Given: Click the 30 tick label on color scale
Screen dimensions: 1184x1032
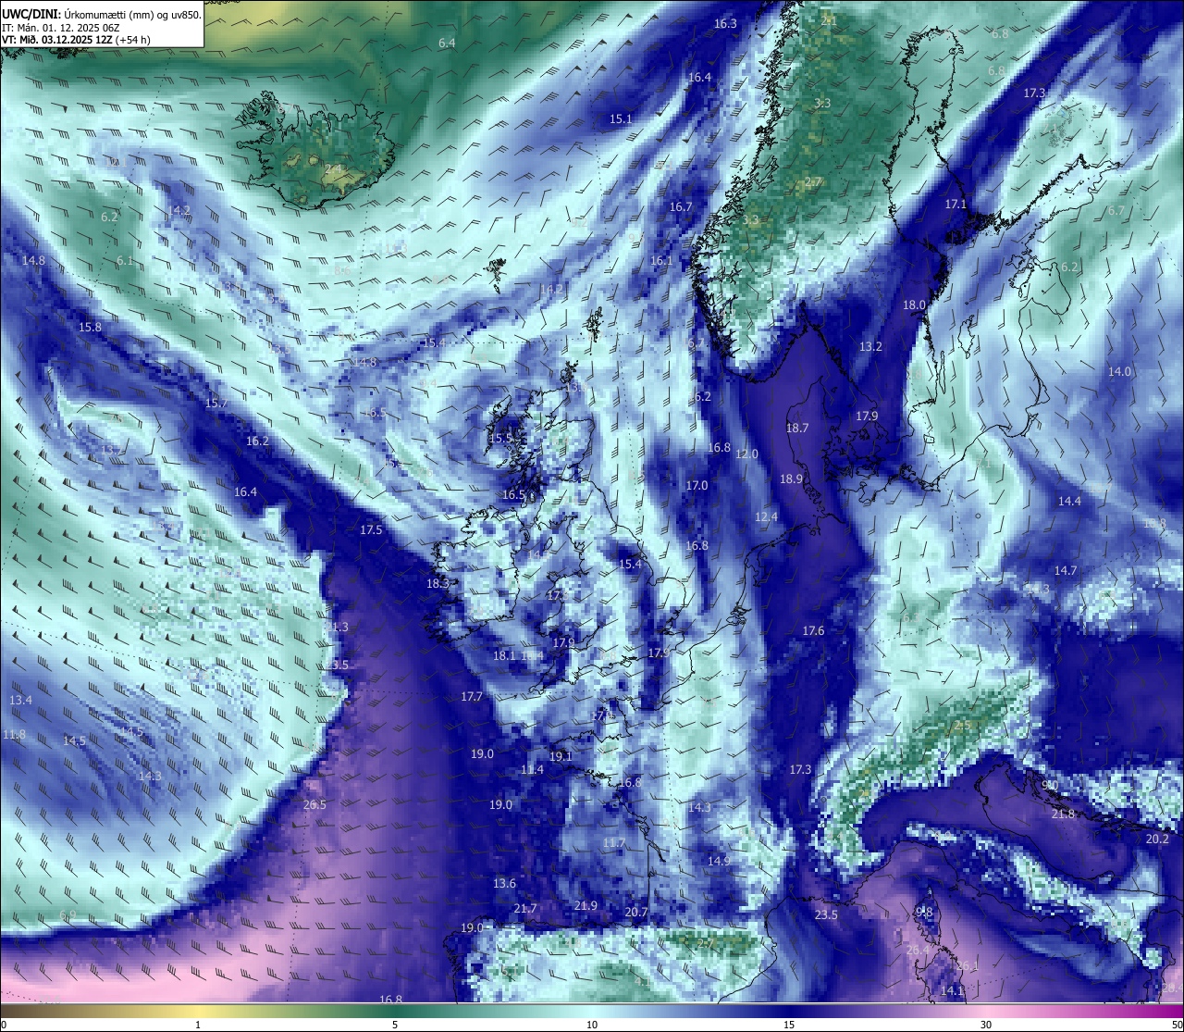Looking at the screenshot, I should pyautogui.click(x=986, y=1025).
